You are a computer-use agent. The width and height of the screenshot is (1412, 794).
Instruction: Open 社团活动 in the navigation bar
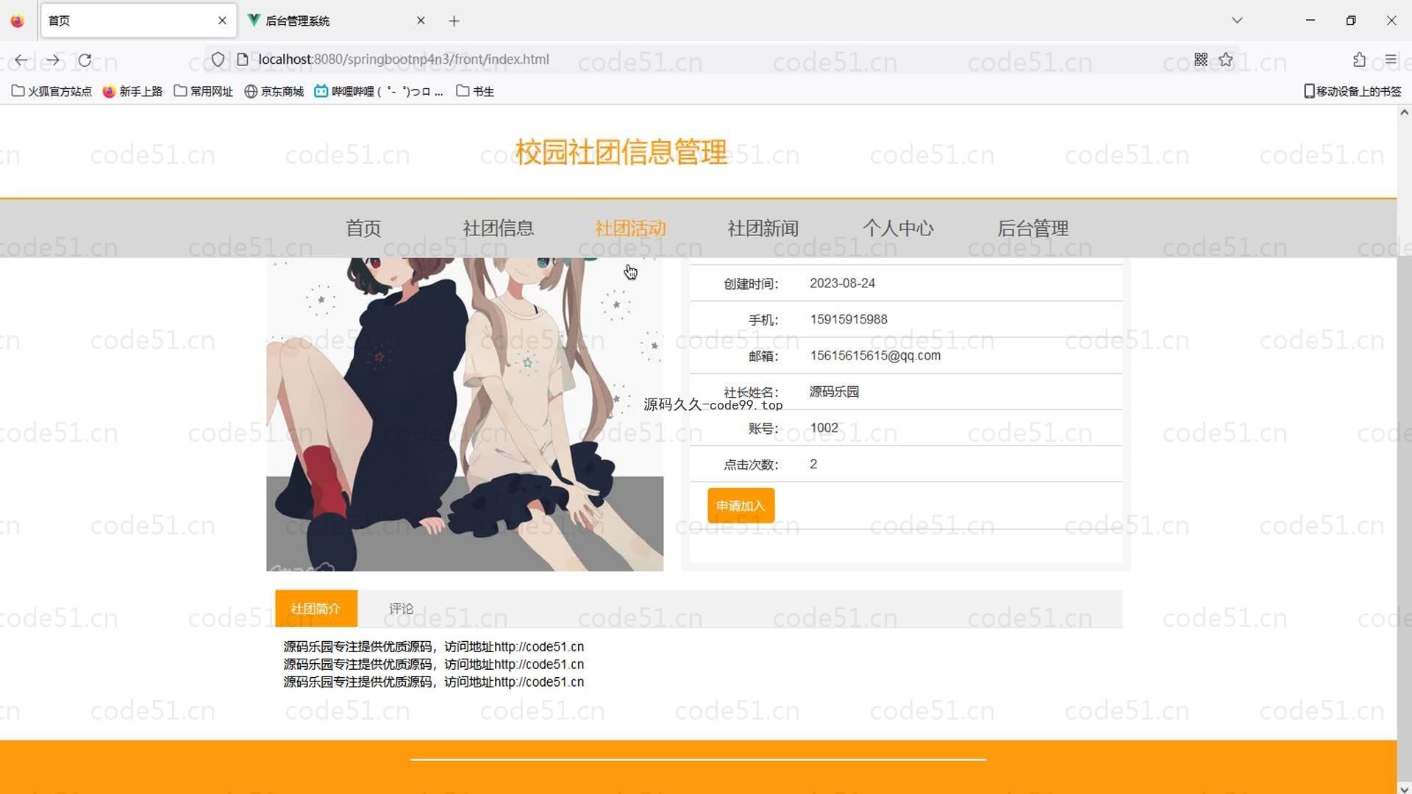click(630, 228)
